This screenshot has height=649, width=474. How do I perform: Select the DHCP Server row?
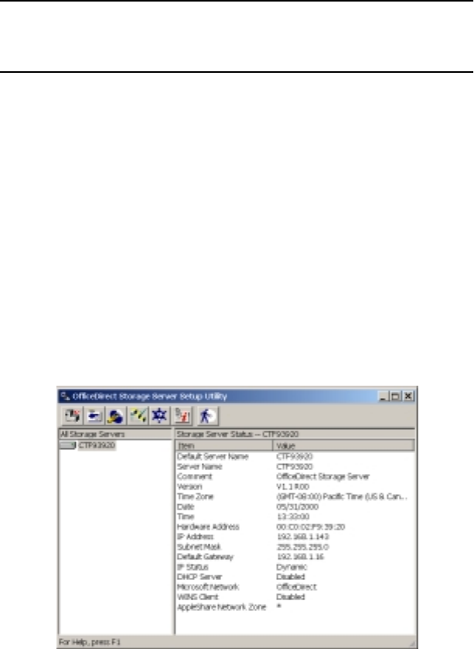295,577
